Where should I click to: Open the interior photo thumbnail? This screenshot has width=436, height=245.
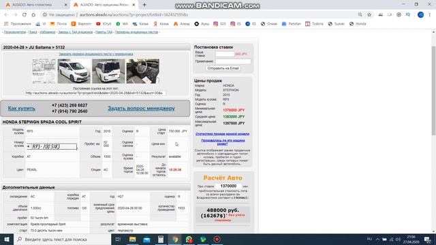click(x=143, y=71)
